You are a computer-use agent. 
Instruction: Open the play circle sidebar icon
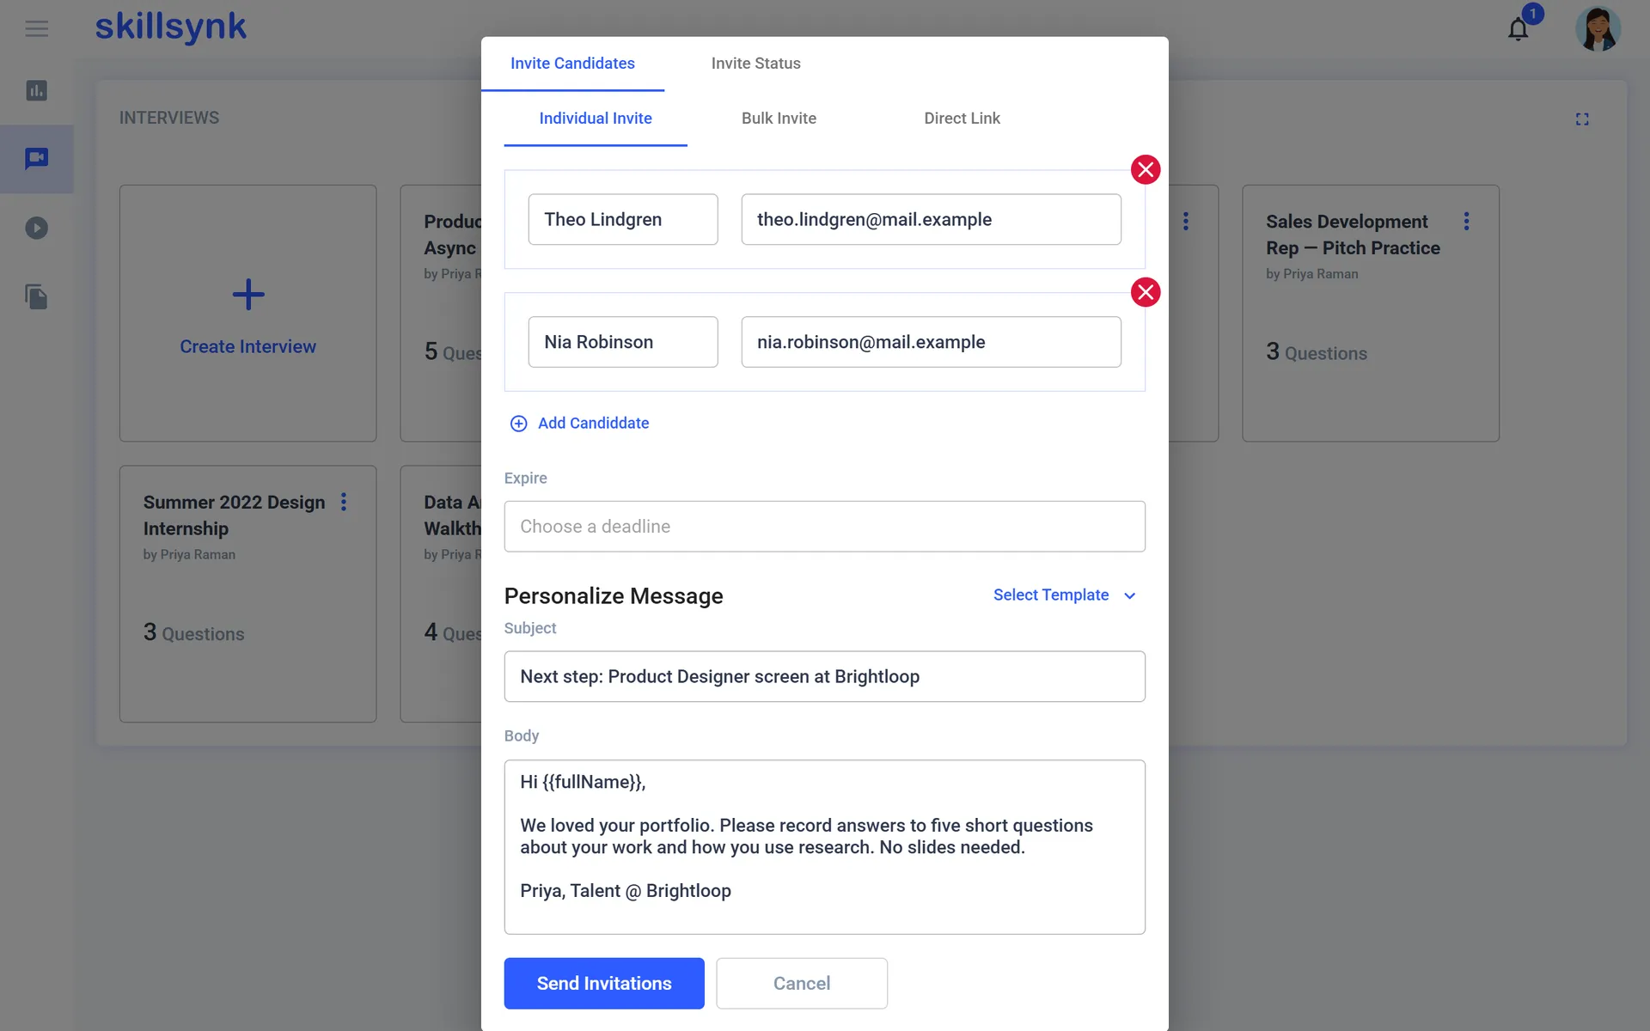(36, 228)
